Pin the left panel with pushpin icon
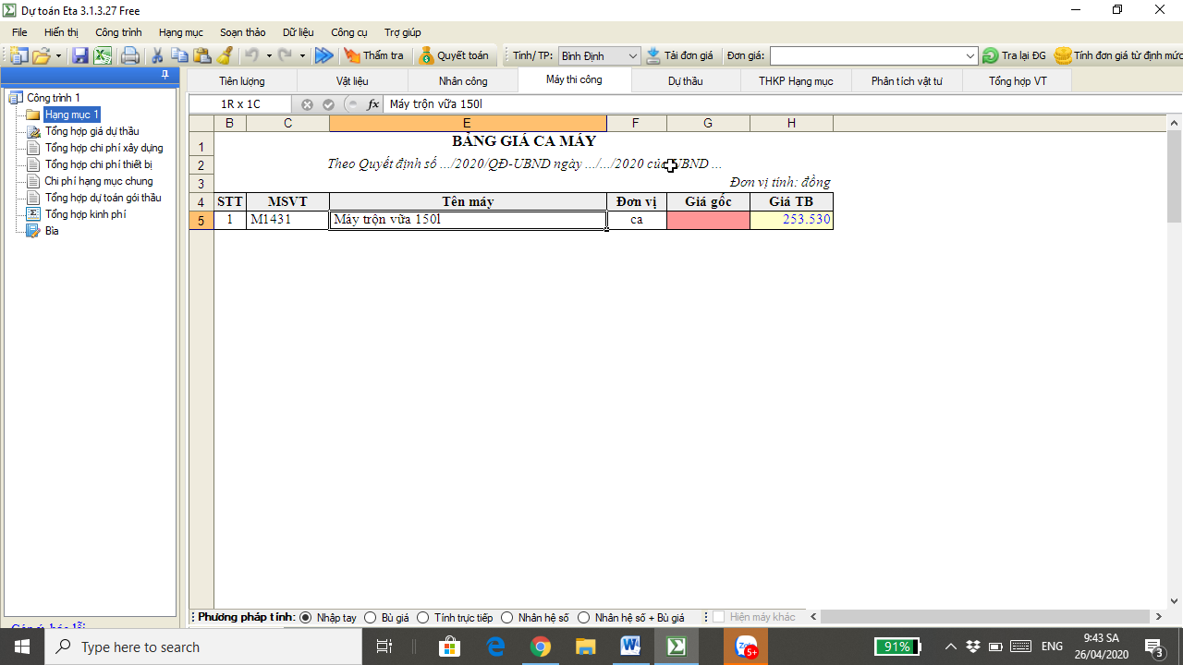 165,75
